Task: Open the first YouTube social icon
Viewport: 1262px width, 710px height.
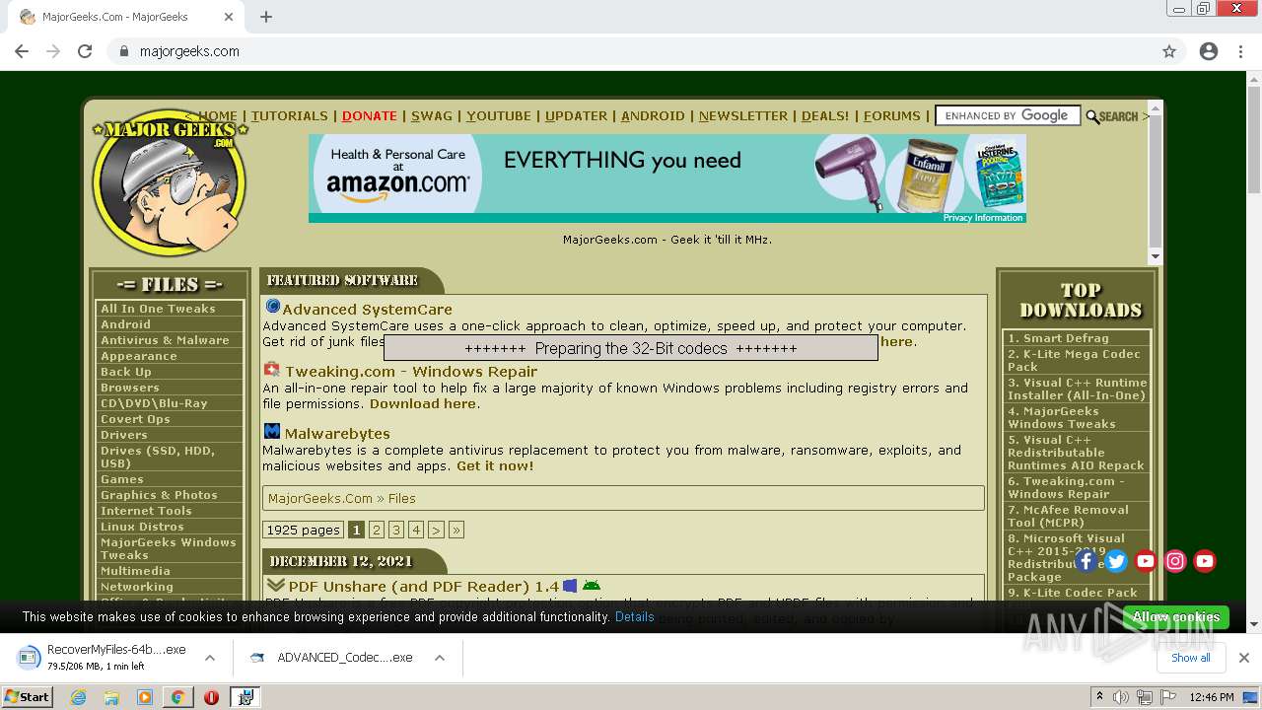Action: tap(1146, 561)
